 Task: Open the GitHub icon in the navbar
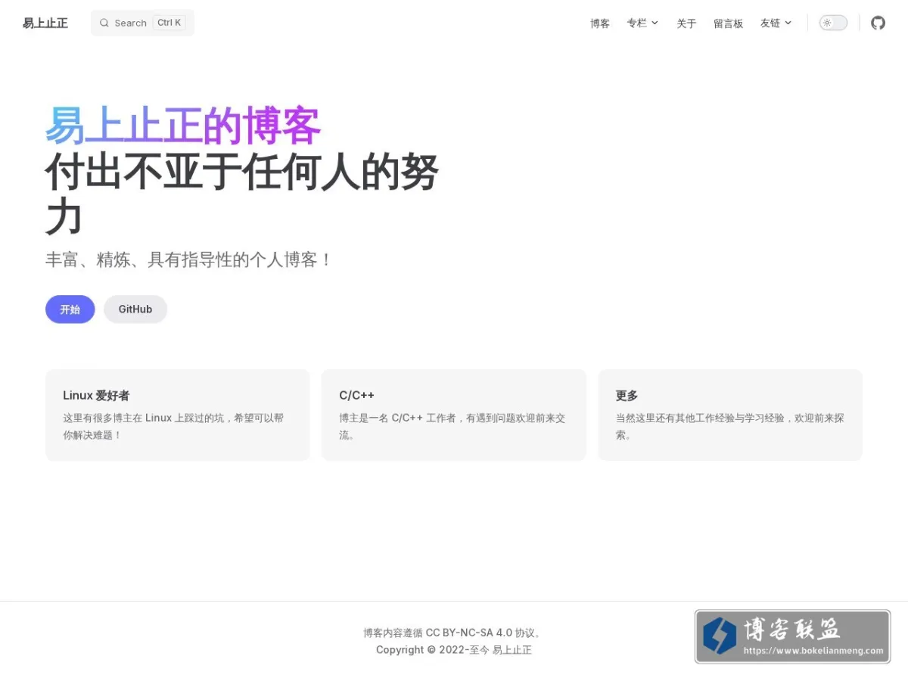tap(878, 23)
